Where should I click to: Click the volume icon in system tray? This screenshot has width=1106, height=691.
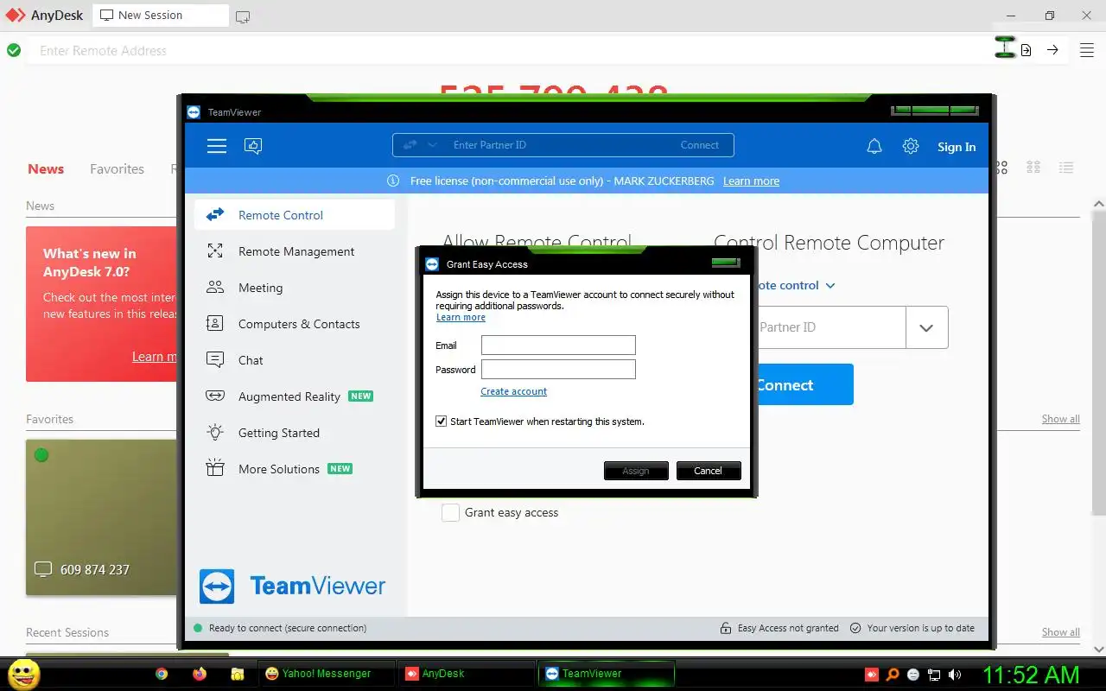coord(955,675)
